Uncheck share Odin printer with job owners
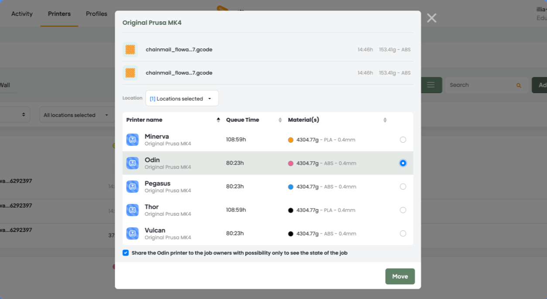Screen dimensions: 547x299 pos(126,253)
